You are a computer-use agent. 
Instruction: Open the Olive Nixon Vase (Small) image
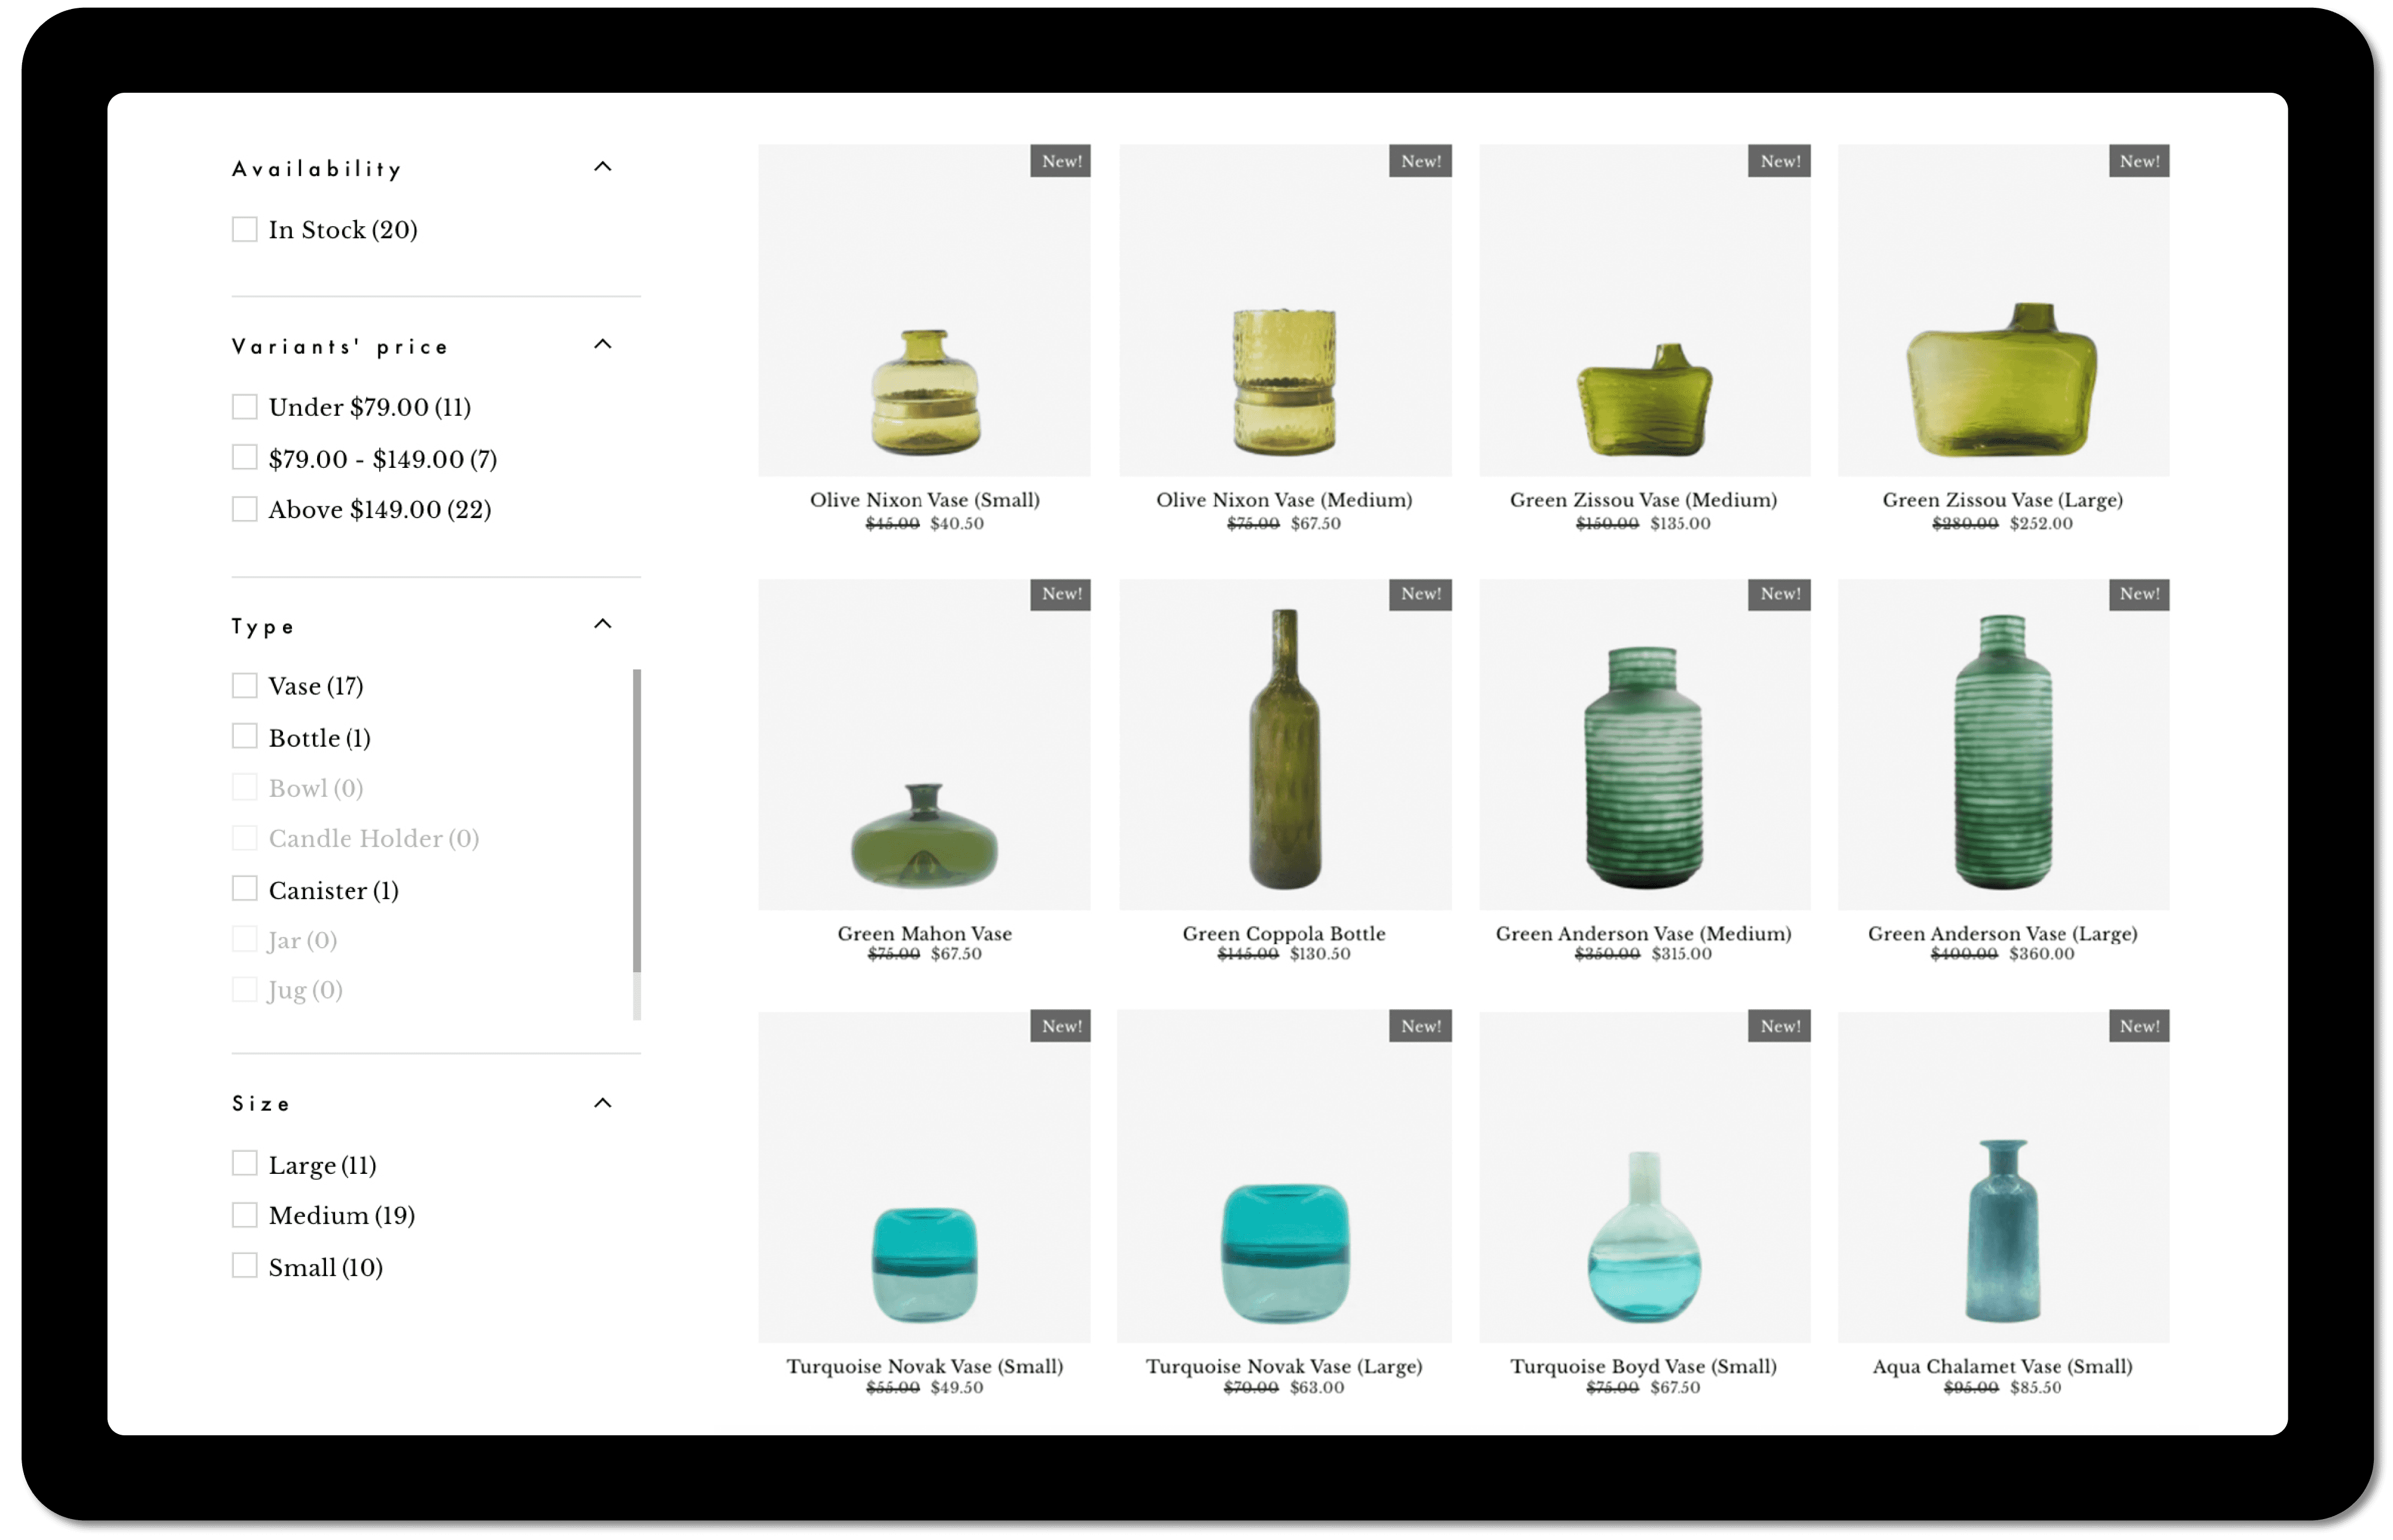(924, 310)
